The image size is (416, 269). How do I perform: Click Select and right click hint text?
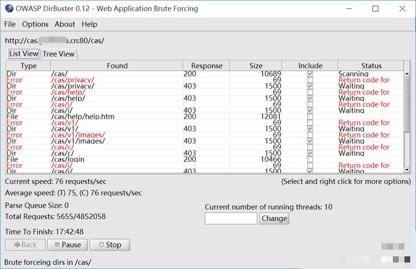[346, 182]
